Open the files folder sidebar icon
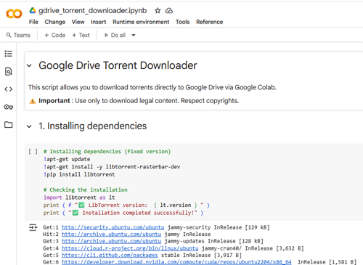363x265 pixels. tap(9, 125)
